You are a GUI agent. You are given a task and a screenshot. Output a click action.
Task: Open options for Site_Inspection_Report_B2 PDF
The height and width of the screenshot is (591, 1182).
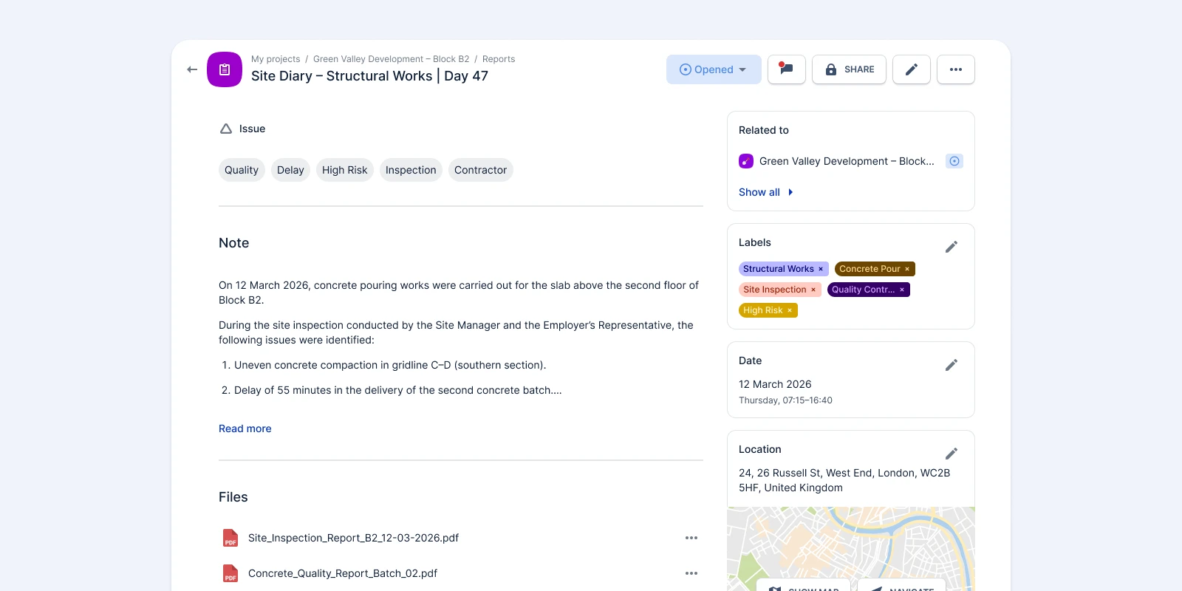[691, 538]
